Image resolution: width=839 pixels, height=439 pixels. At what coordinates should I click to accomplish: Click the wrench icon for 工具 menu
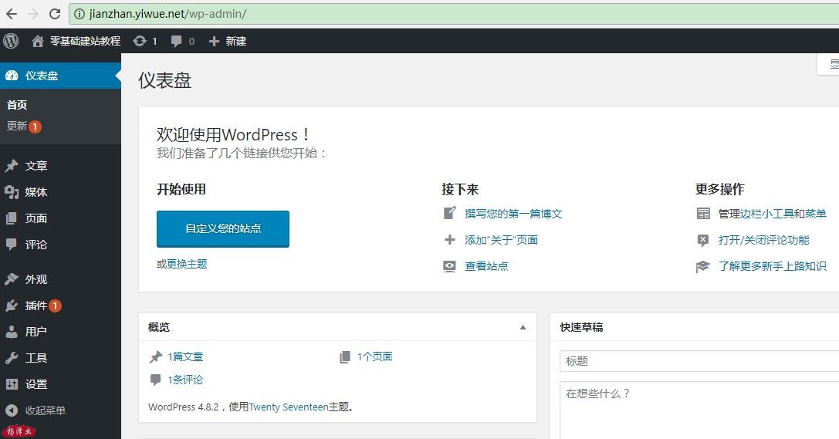[x=12, y=358]
